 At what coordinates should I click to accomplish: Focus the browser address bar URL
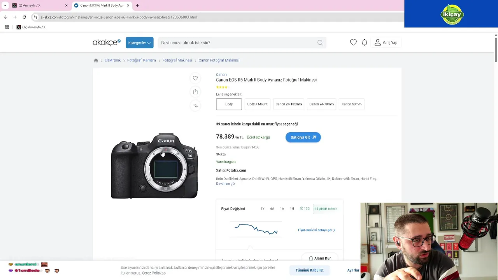[x=119, y=17]
